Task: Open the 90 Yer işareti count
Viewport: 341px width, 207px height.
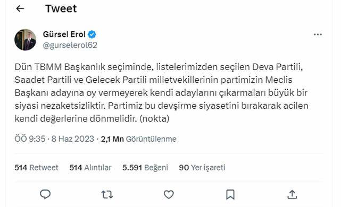Action: click(202, 168)
